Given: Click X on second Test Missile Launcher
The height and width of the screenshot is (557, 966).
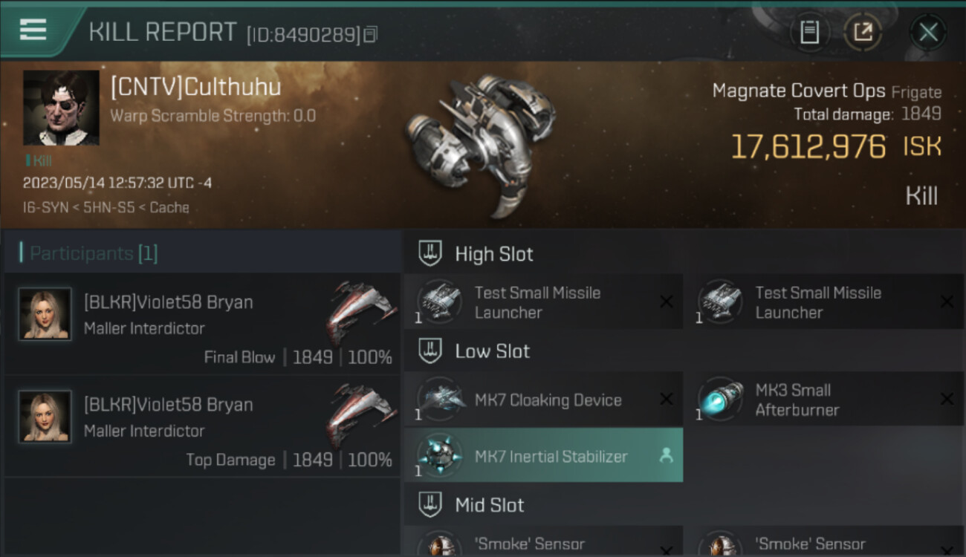Looking at the screenshot, I should tap(947, 302).
